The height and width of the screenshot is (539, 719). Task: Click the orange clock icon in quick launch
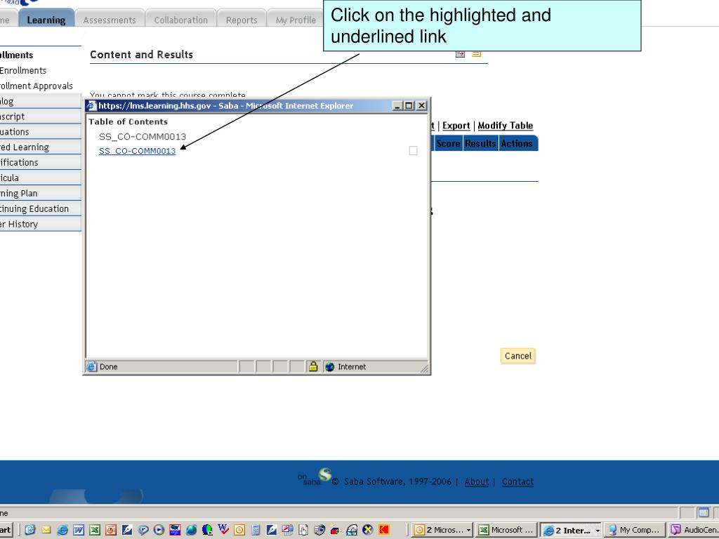coord(239,530)
